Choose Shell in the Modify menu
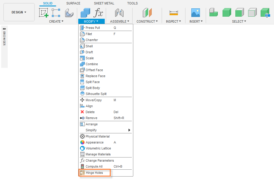Screen dimensions: 274x181 [x=89, y=46]
